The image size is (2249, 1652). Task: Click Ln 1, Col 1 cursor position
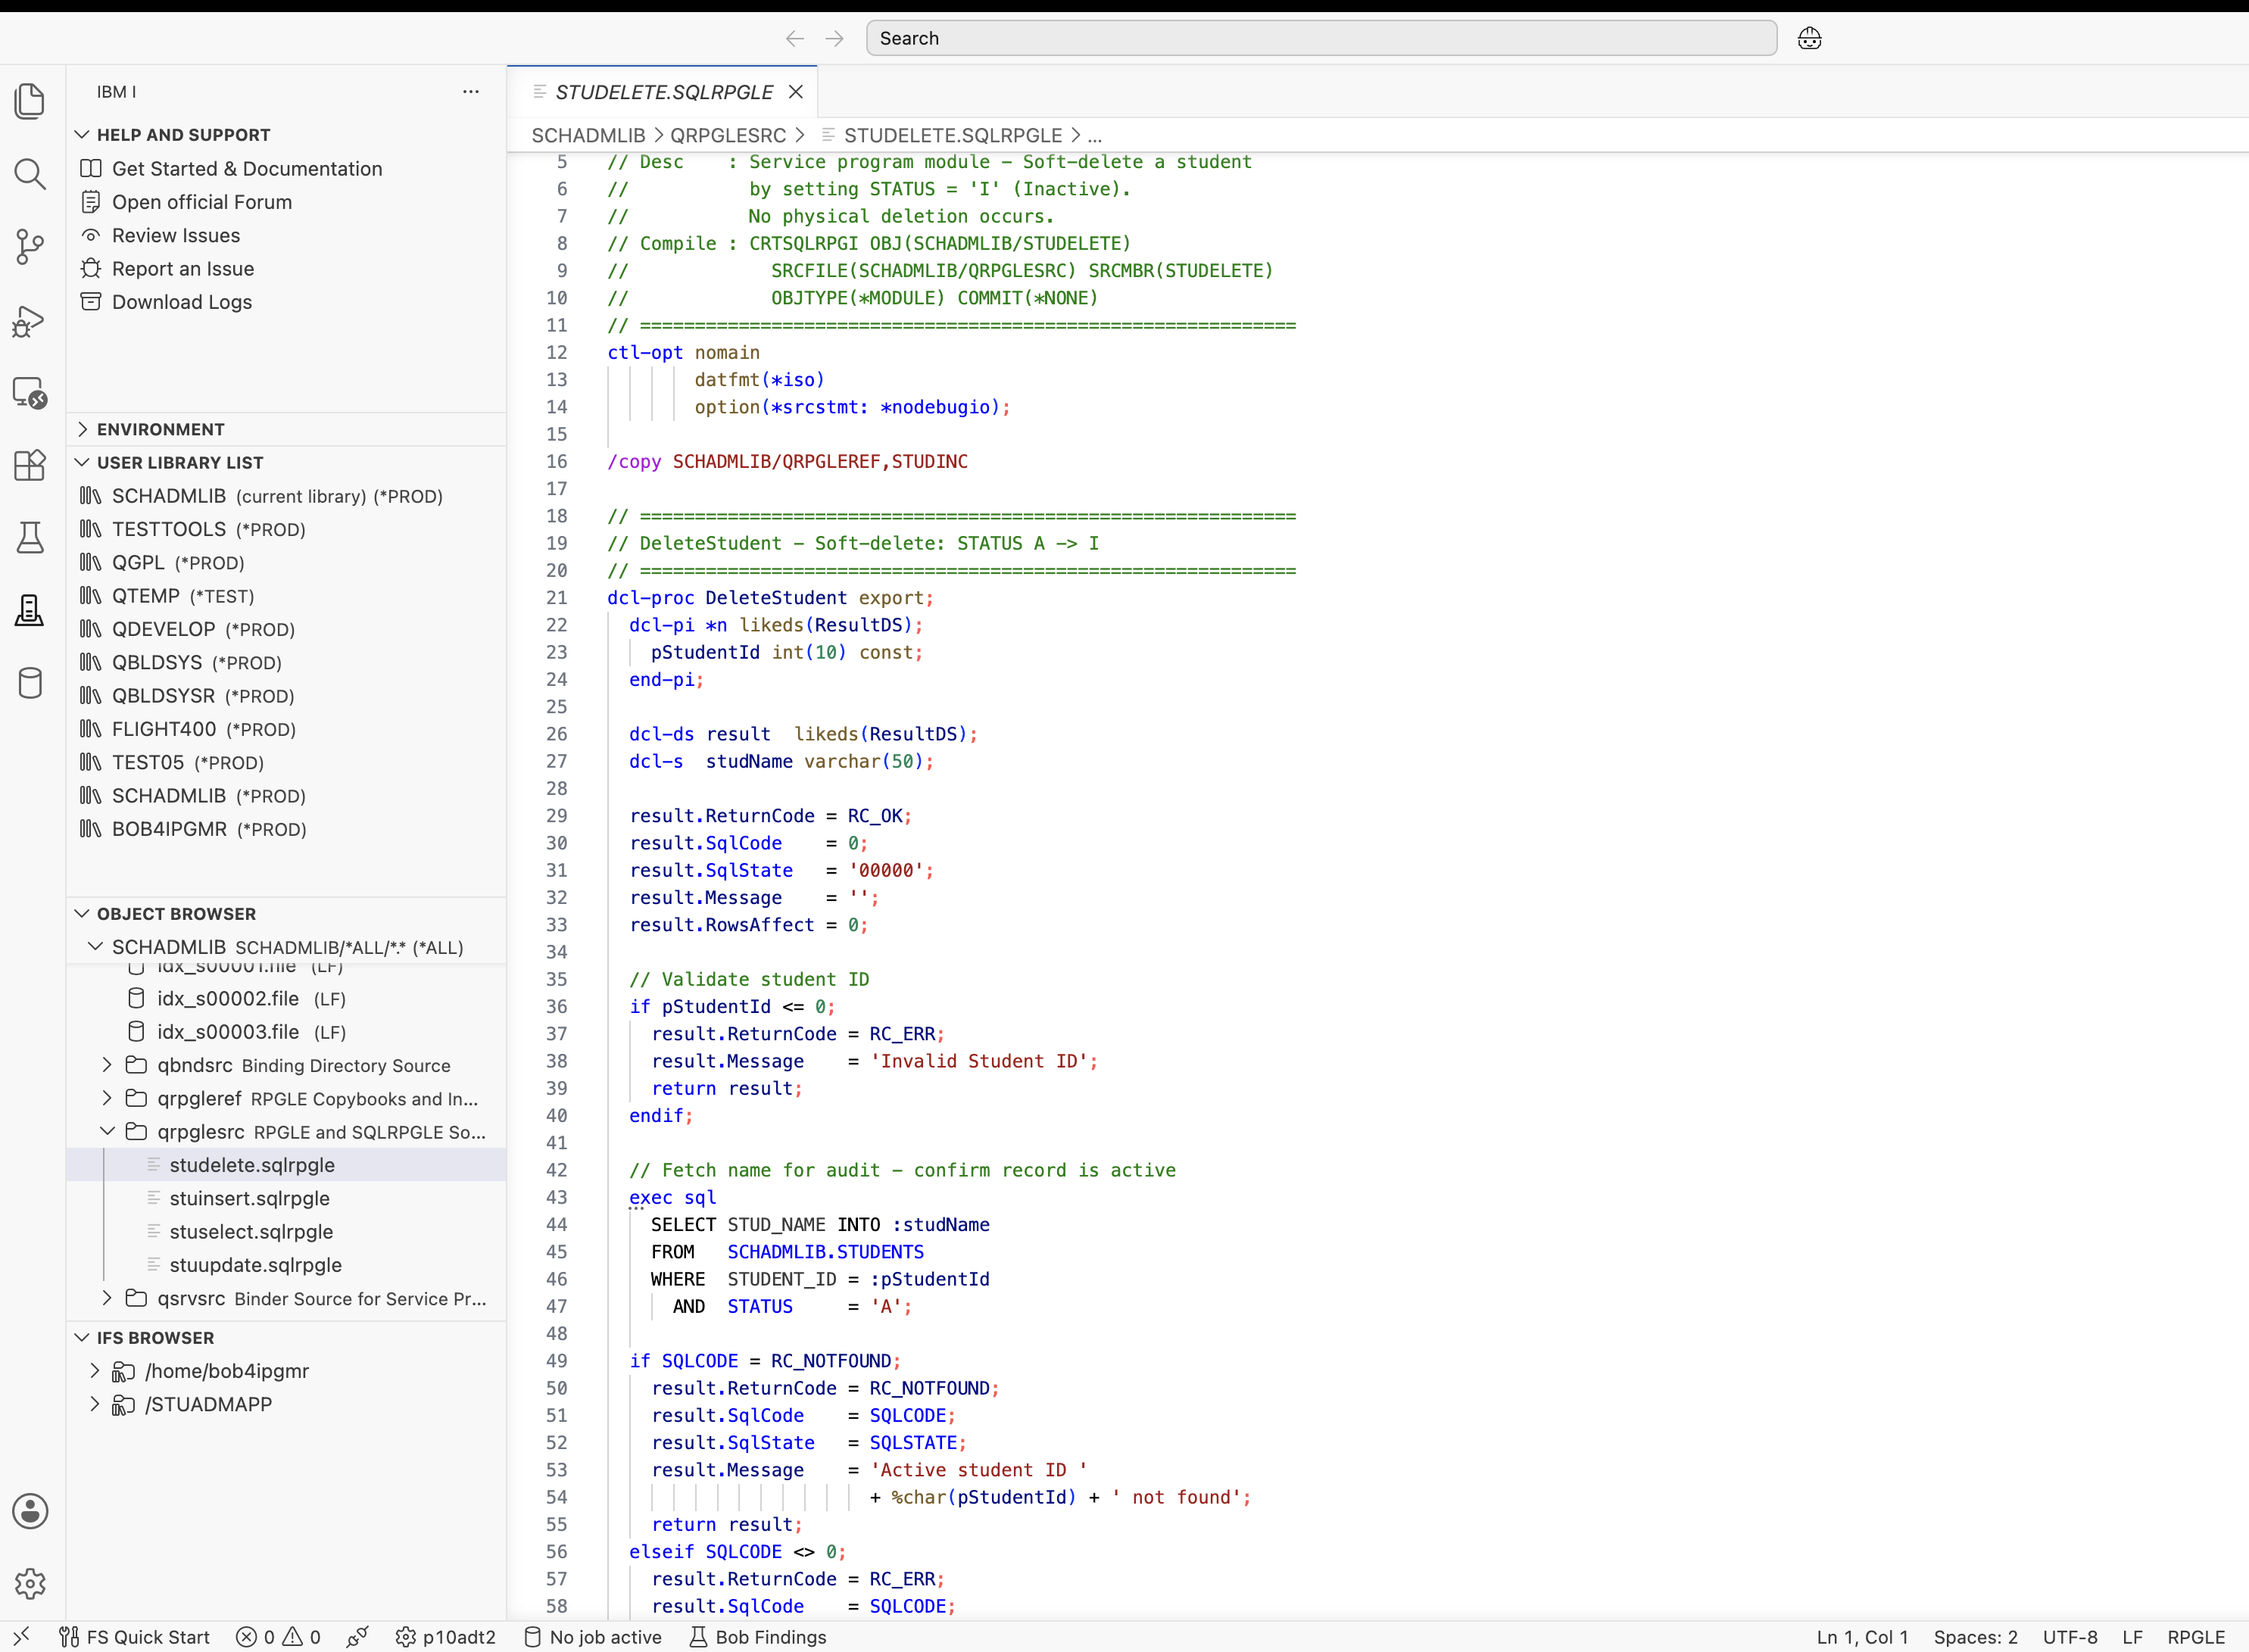pos(1863,1636)
